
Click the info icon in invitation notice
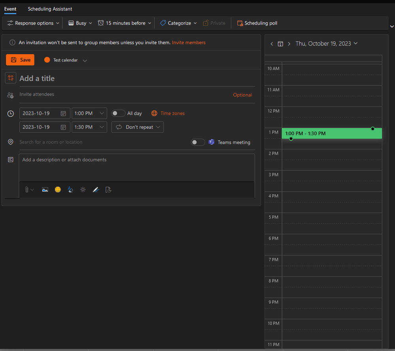click(x=12, y=42)
